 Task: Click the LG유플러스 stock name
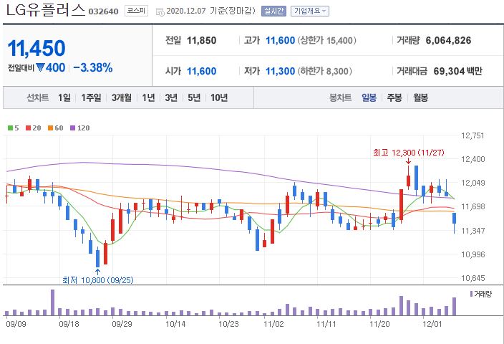[x=46, y=10]
